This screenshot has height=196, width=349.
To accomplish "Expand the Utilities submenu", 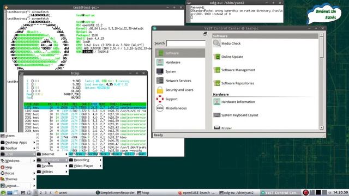I will pyautogui.click(x=52, y=172).
